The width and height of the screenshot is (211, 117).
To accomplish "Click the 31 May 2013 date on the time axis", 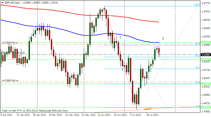I will pos(88,115).
